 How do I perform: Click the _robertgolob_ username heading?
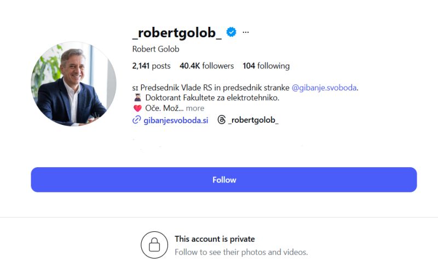(x=177, y=32)
